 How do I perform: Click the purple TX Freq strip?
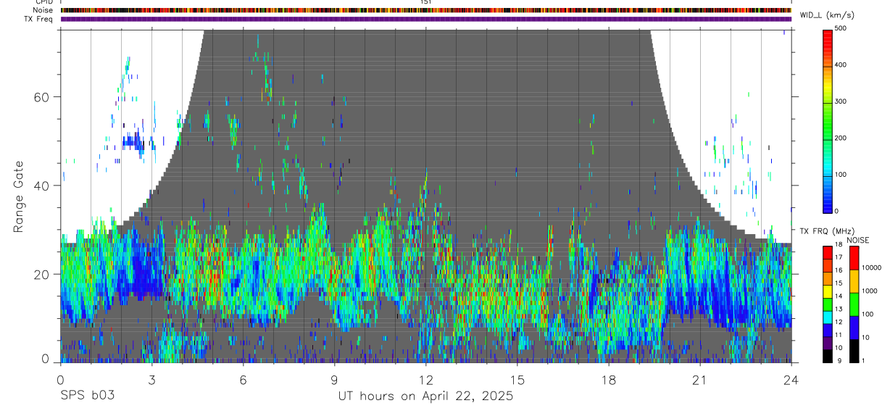426,19
